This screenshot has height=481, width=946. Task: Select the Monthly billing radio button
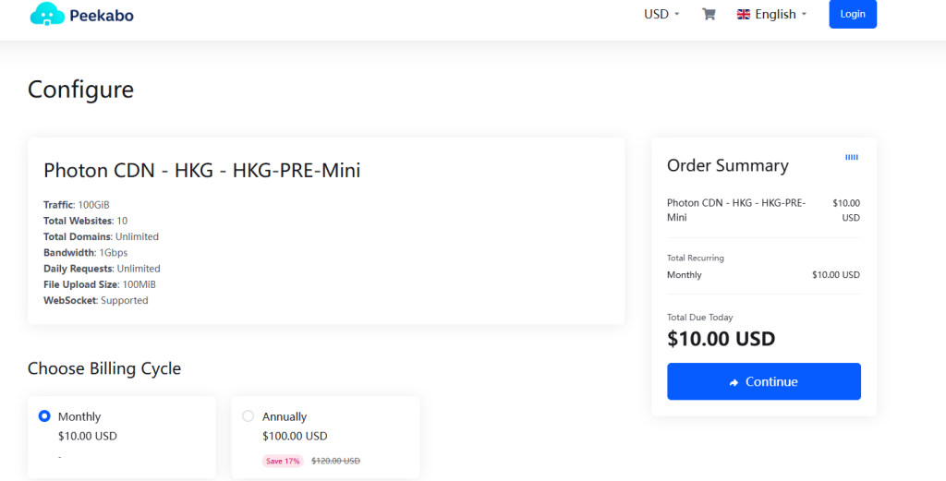click(44, 416)
